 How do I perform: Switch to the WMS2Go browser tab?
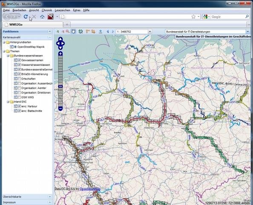coord(33,25)
